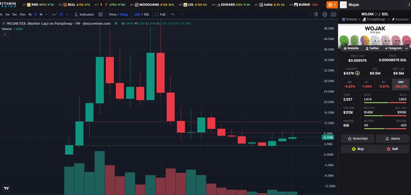This screenshot has width=411, height=195.
Task: Open trending token #5 LOL
Action: point(193,5)
